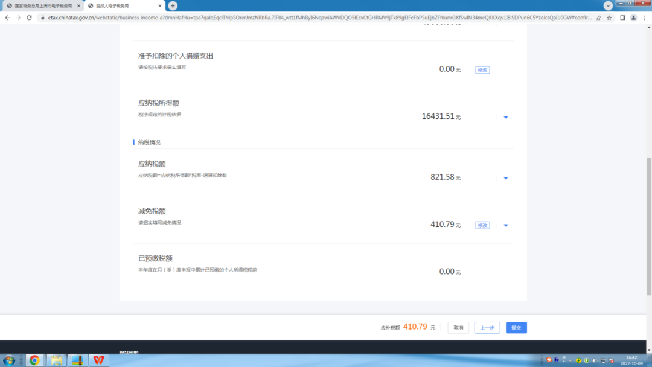Open the browser side panel icon
652x367 pixels.
coord(622,18)
